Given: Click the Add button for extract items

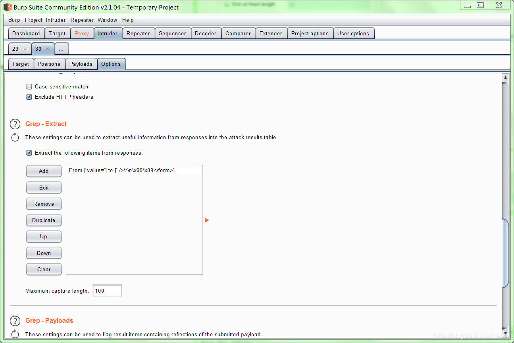Looking at the screenshot, I should (44, 171).
